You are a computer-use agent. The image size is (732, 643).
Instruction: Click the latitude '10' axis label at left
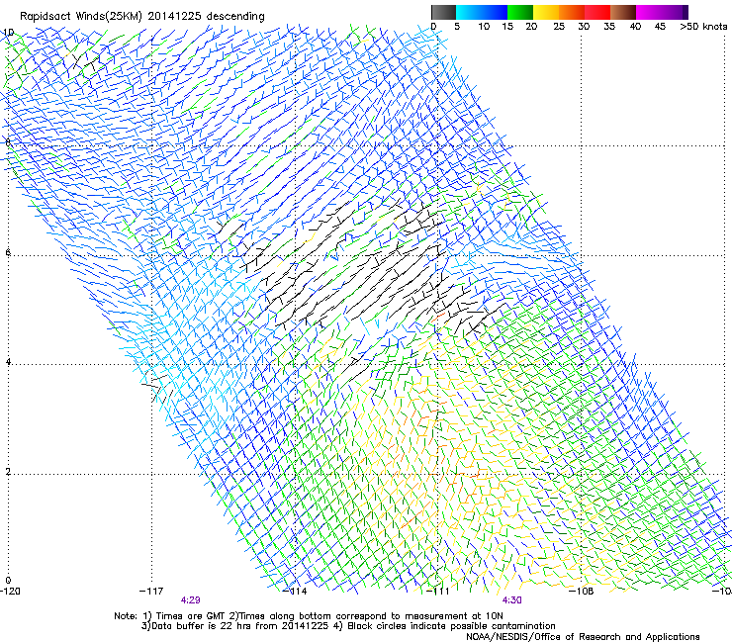click(9, 33)
